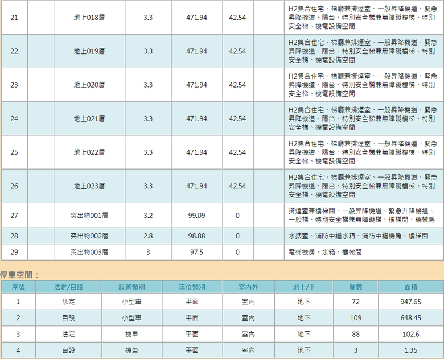
Task: Click usage text starting 排煙室兼樓梯間
Action: (x=361, y=215)
